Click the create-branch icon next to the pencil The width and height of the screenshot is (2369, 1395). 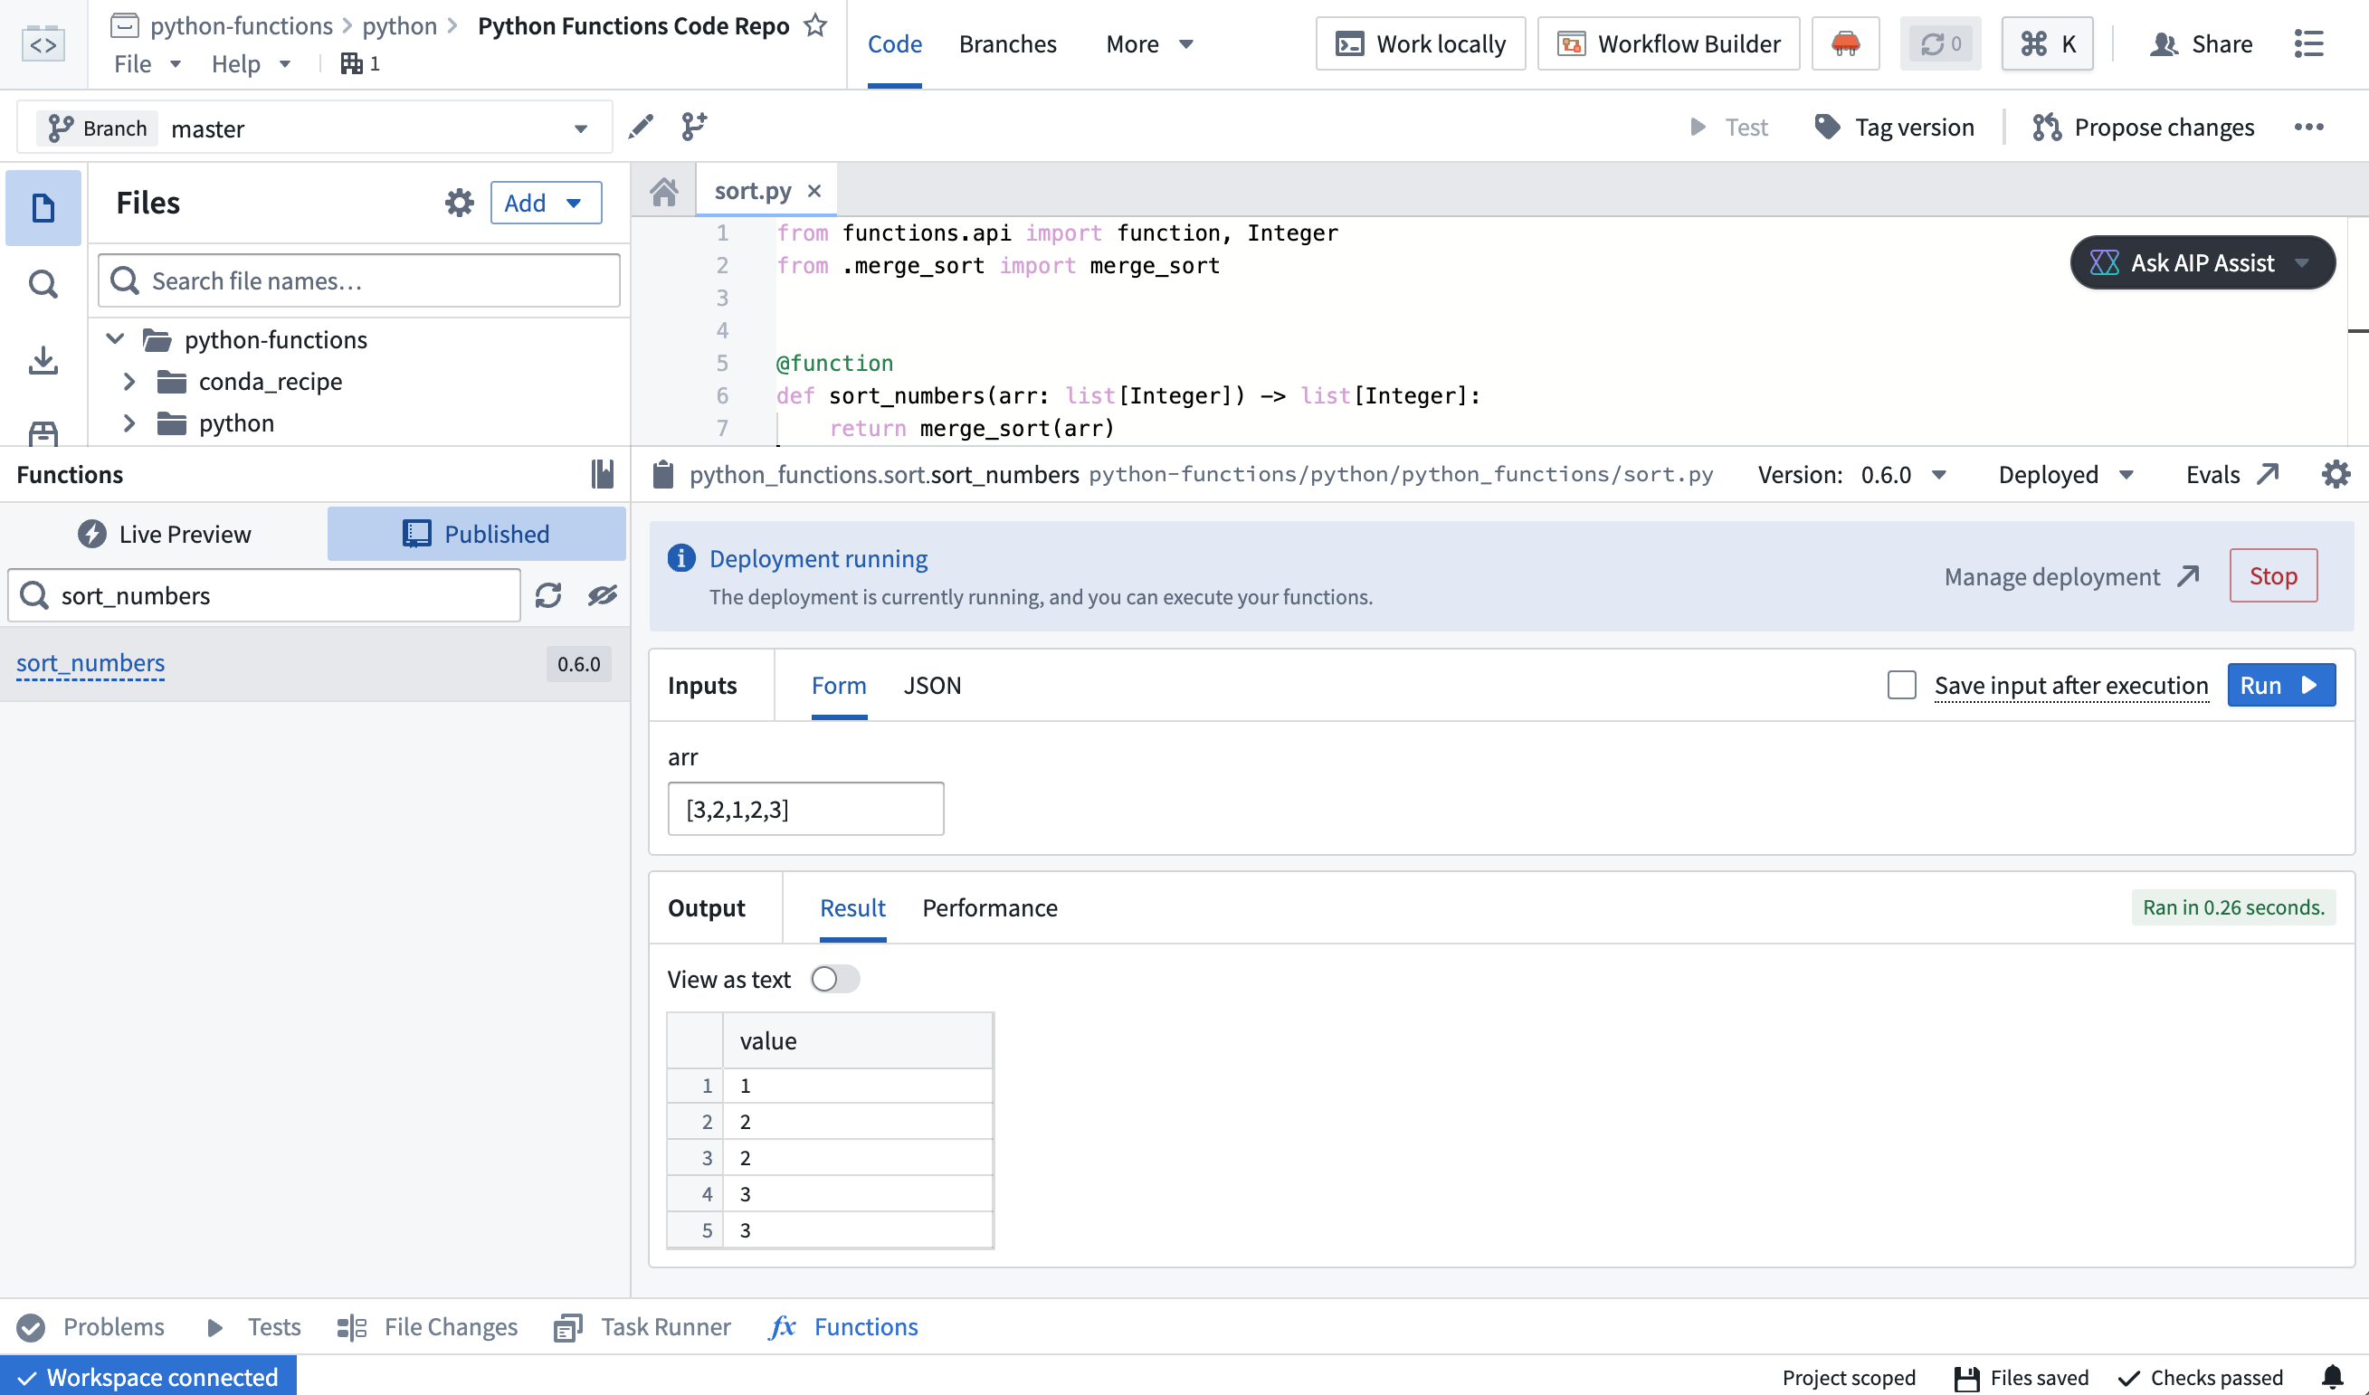(694, 127)
